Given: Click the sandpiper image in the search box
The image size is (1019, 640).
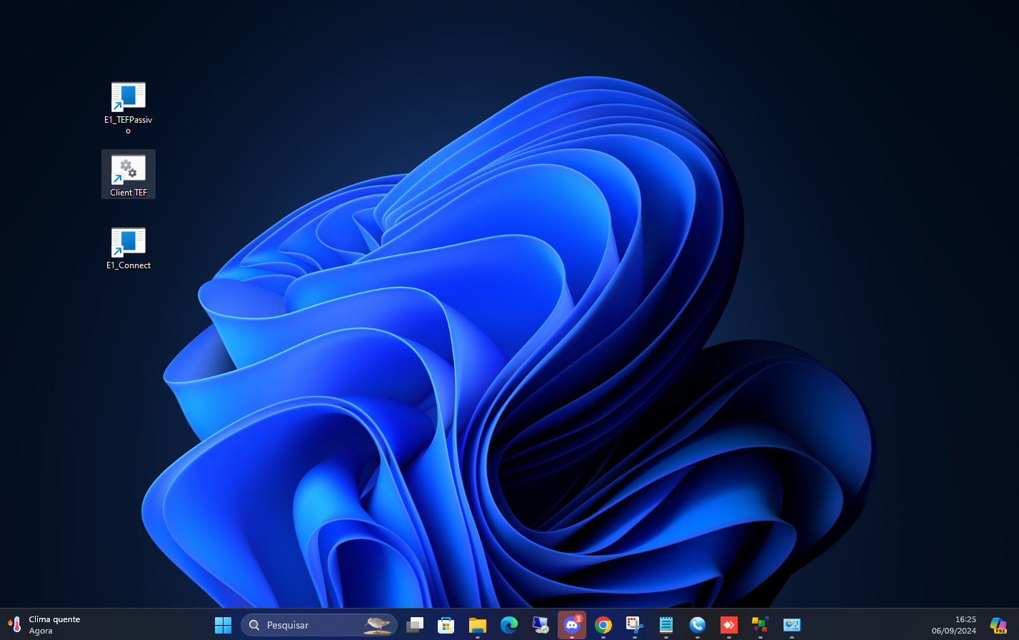Looking at the screenshot, I should coord(377,625).
